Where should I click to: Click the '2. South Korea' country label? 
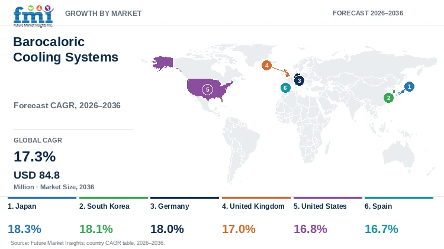pyautogui.click(x=104, y=206)
